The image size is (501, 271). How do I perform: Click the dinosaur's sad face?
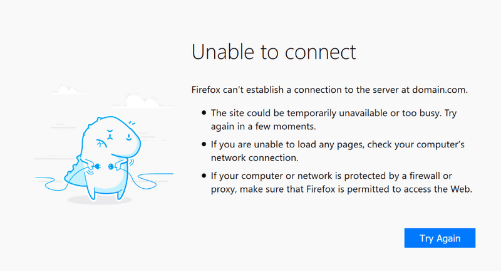tap(111, 136)
